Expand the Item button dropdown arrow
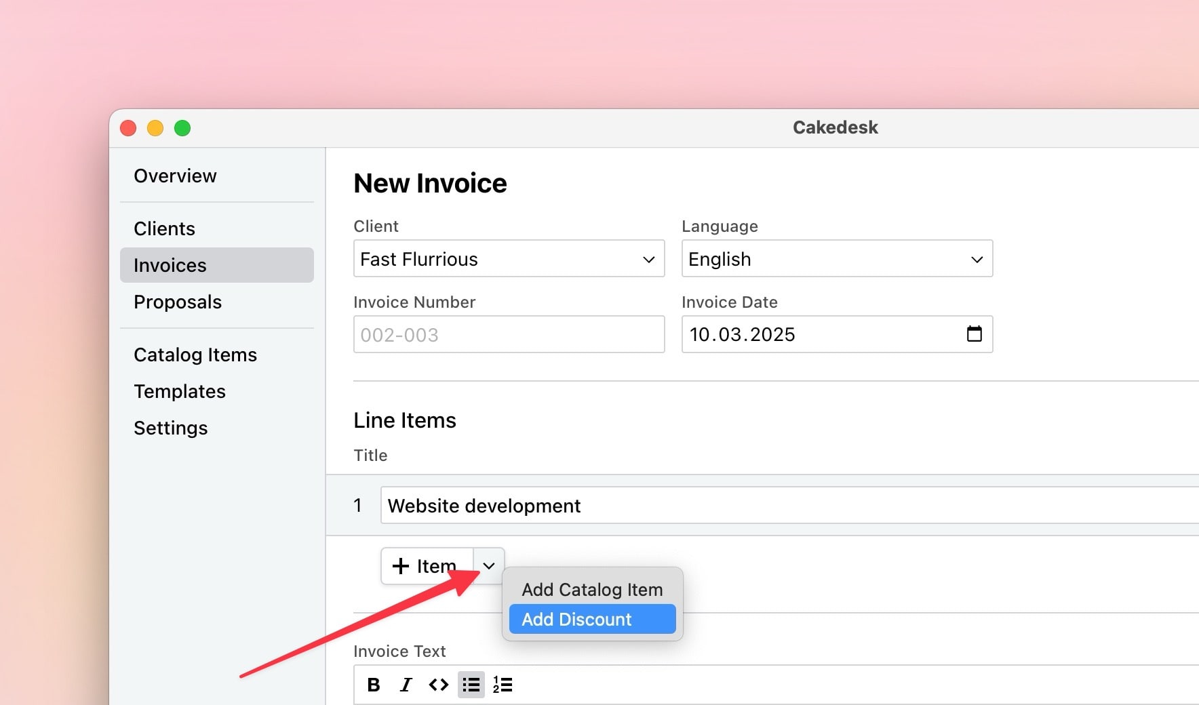Viewport: 1199px width, 705px height. pyautogui.click(x=489, y=566)
